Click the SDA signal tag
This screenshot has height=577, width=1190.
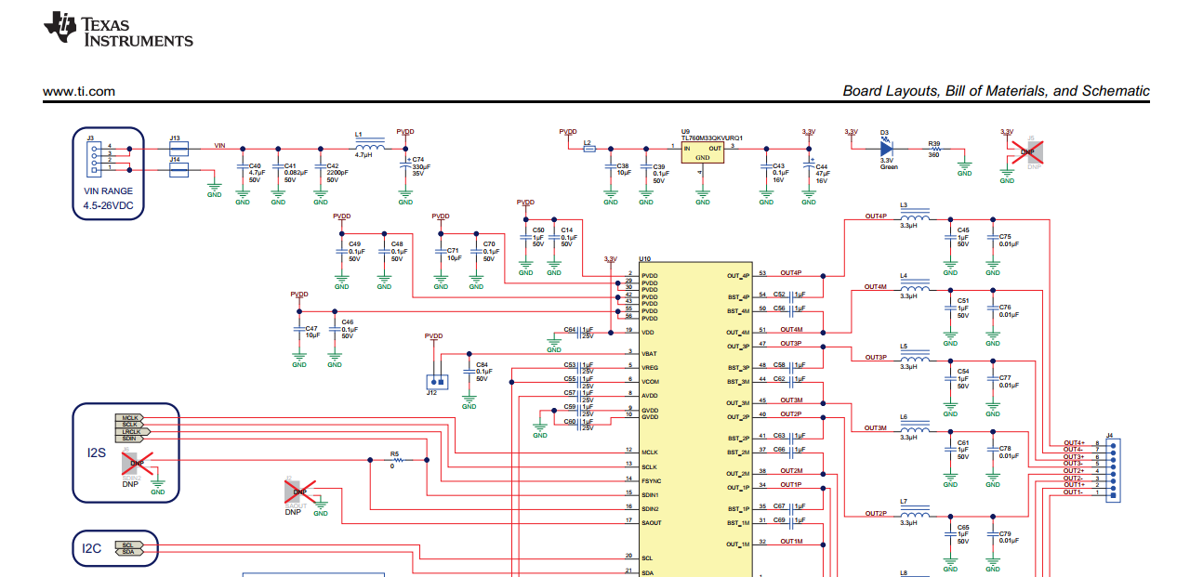(128, 552)
